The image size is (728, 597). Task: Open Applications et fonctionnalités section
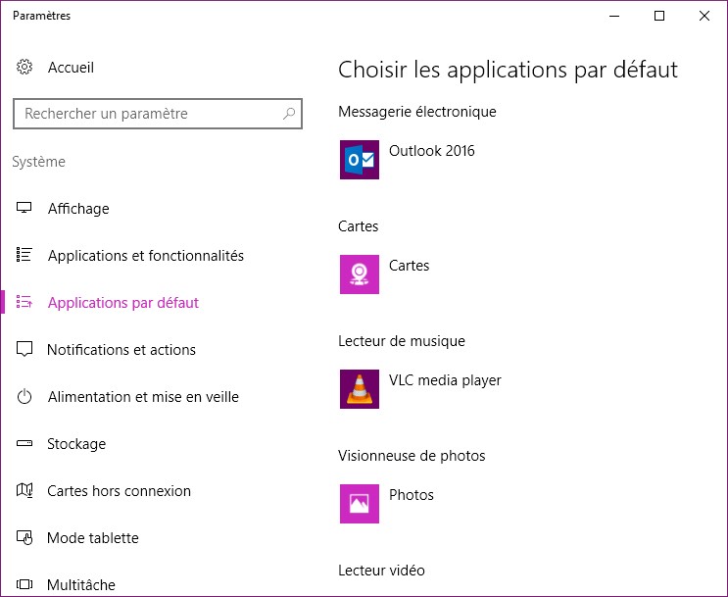[x=145, y=256]
